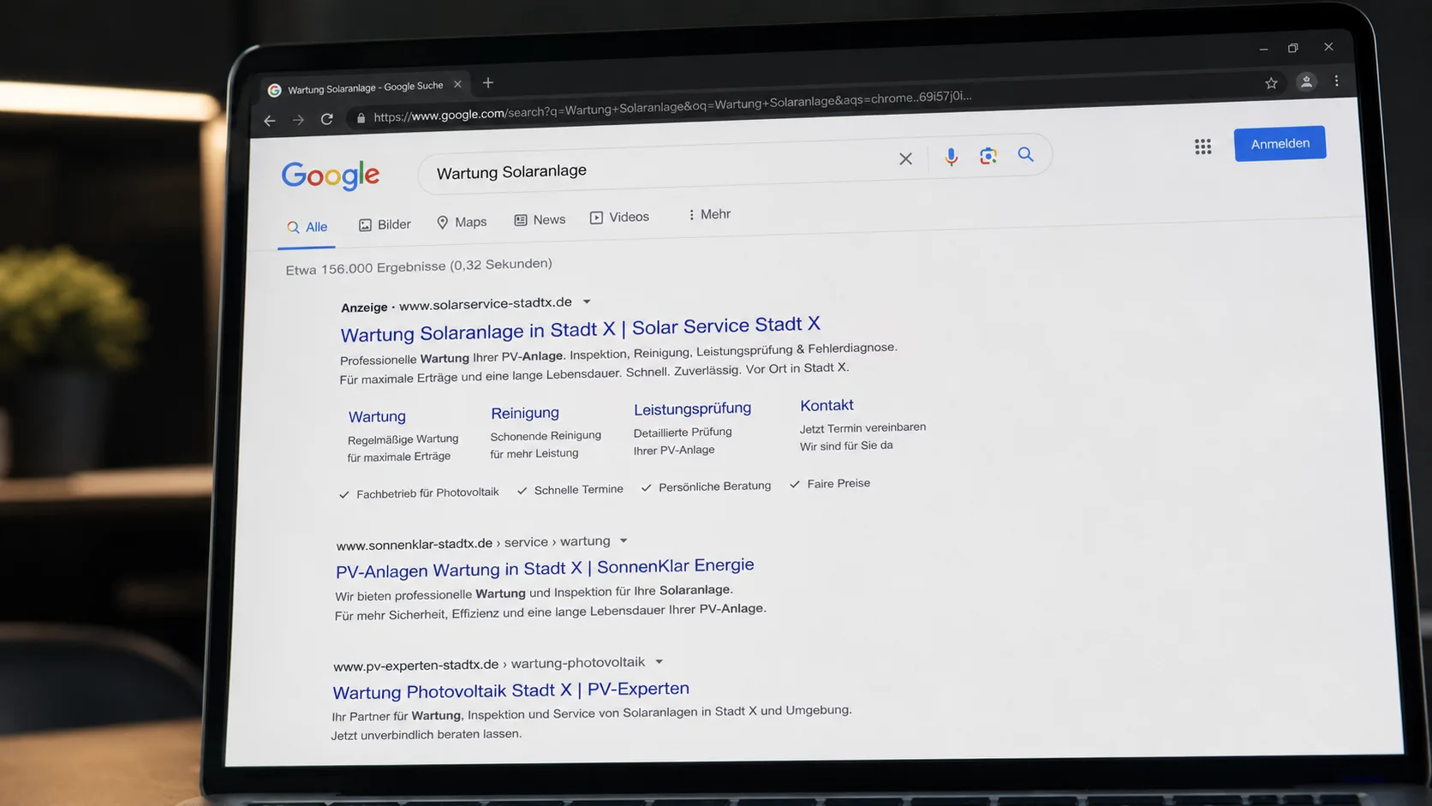
Task: Open the Chrome three-dot menu
Action: click(1336, 81)
